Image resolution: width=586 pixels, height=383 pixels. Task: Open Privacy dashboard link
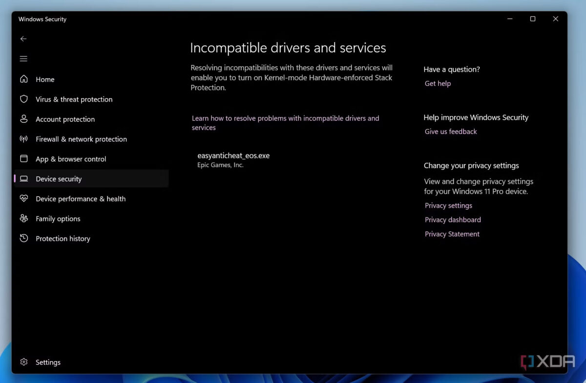(x=453, y=220)
